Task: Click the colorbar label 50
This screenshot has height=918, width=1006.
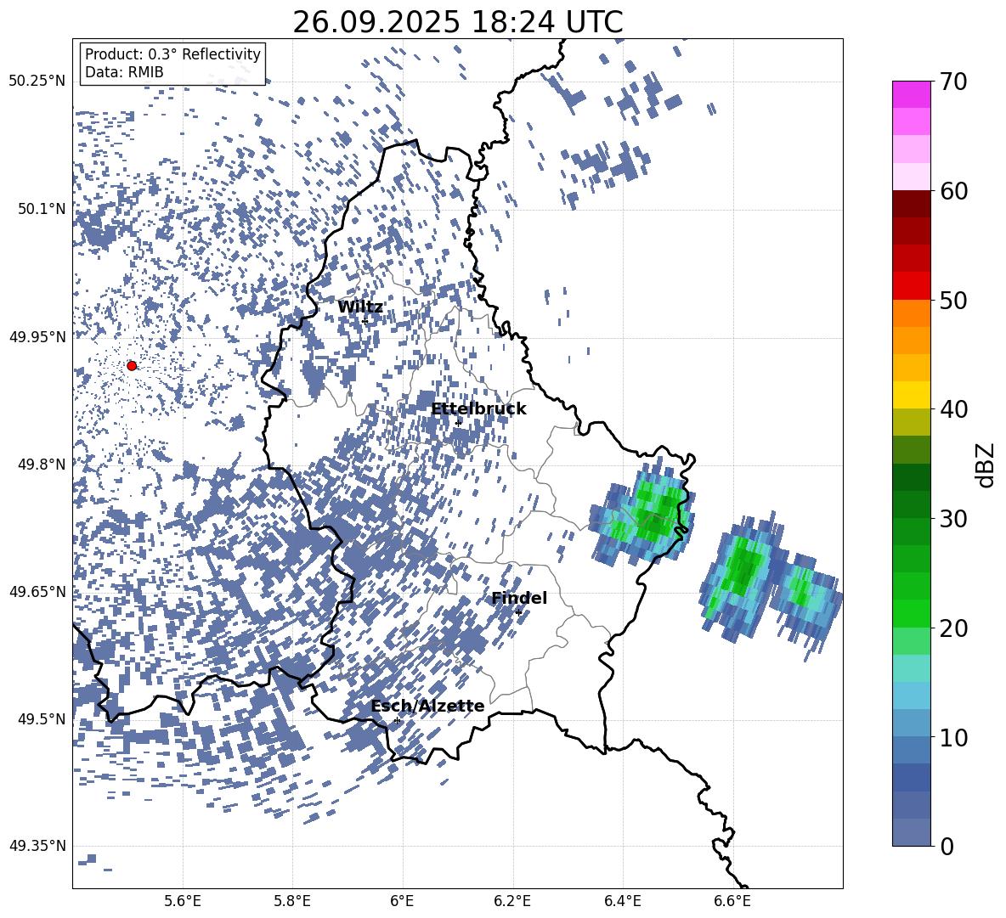Action: point(954,300)
